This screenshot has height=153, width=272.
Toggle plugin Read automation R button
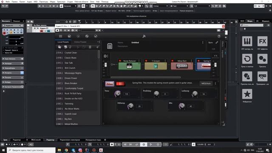65,30
